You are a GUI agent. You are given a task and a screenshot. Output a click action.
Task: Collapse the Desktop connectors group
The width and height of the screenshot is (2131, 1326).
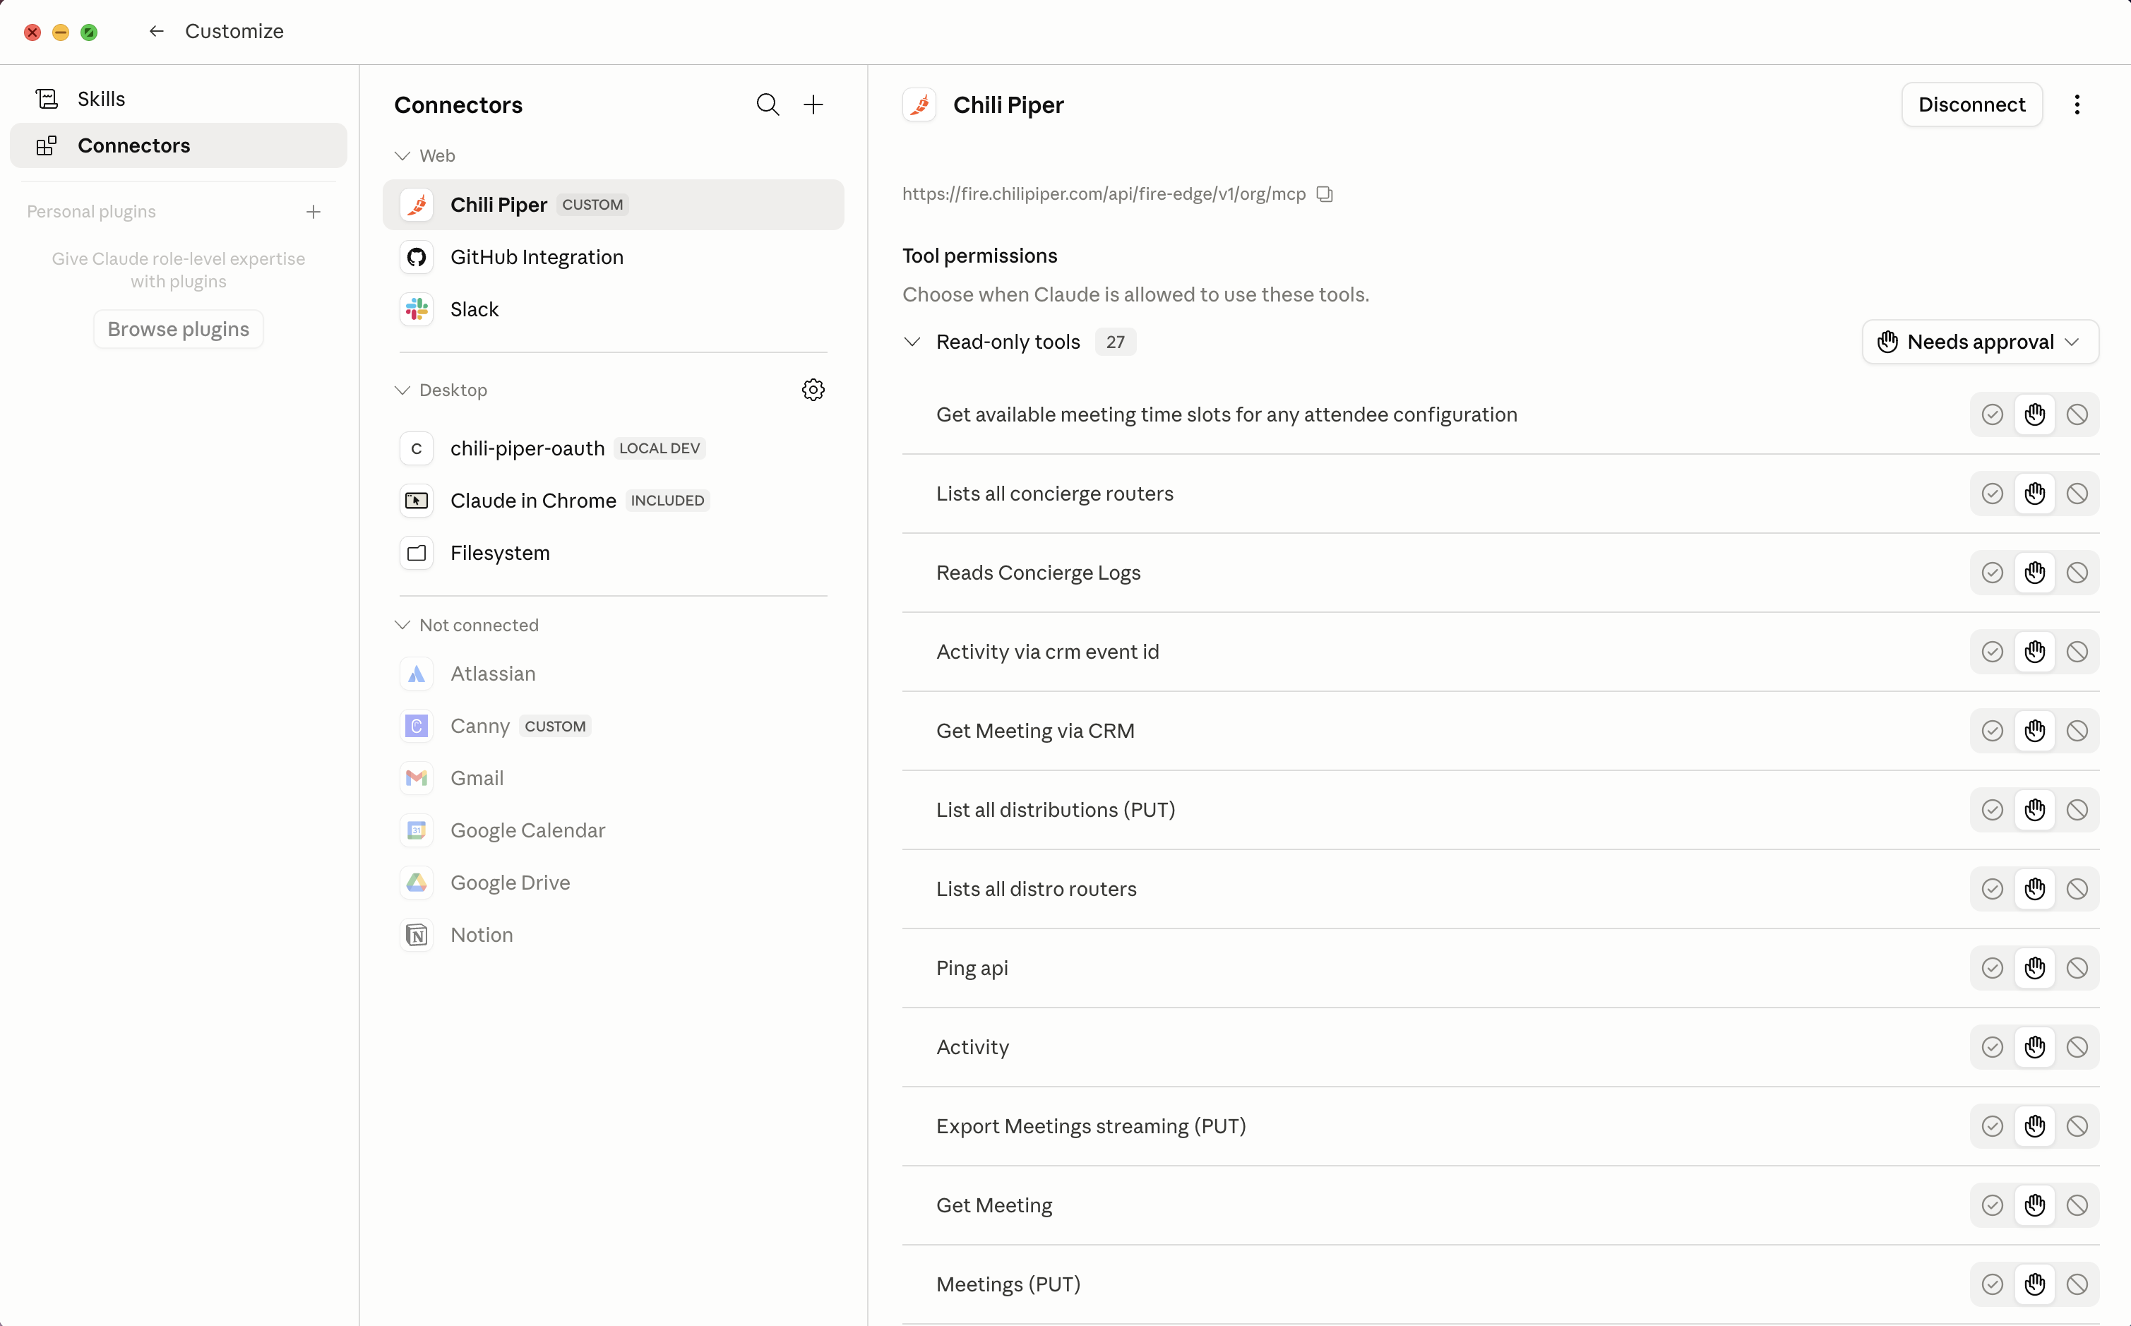pos(402,390)
